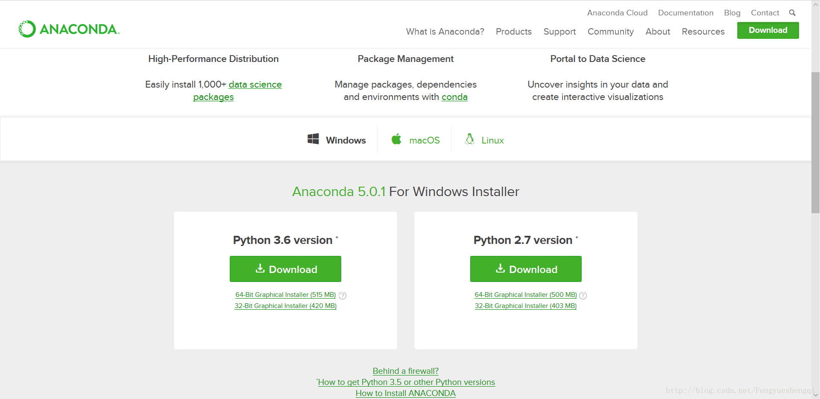Viewport: 820px width, 399px height.
Task: Switch to the Linux tab
Action: click(x=484, y=139)
